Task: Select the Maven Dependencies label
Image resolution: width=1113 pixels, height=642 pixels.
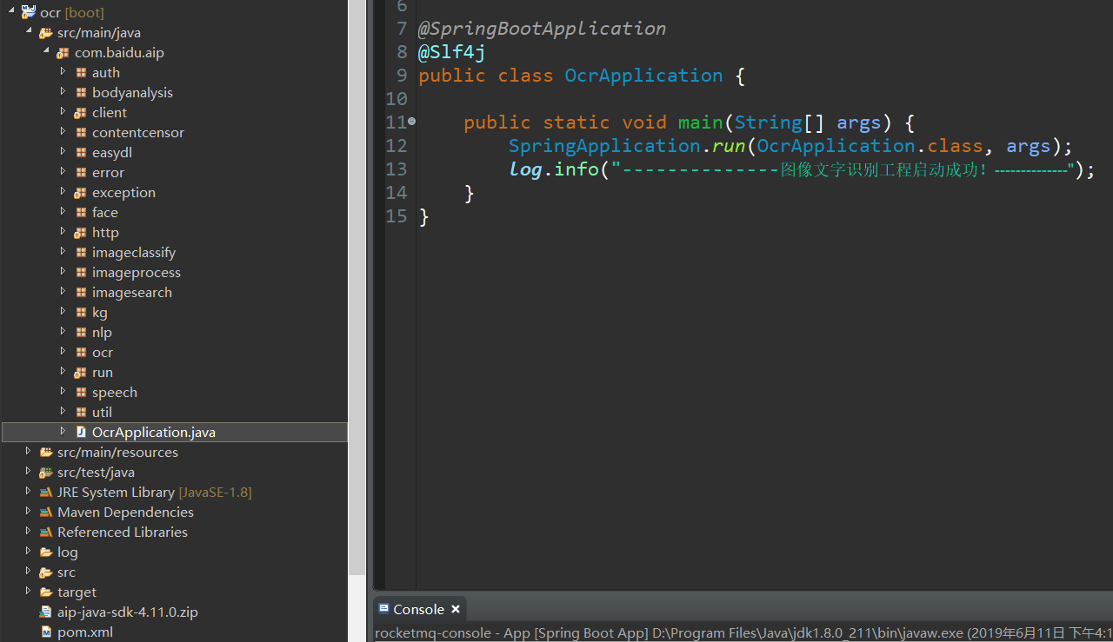Action: coord(125,513)
